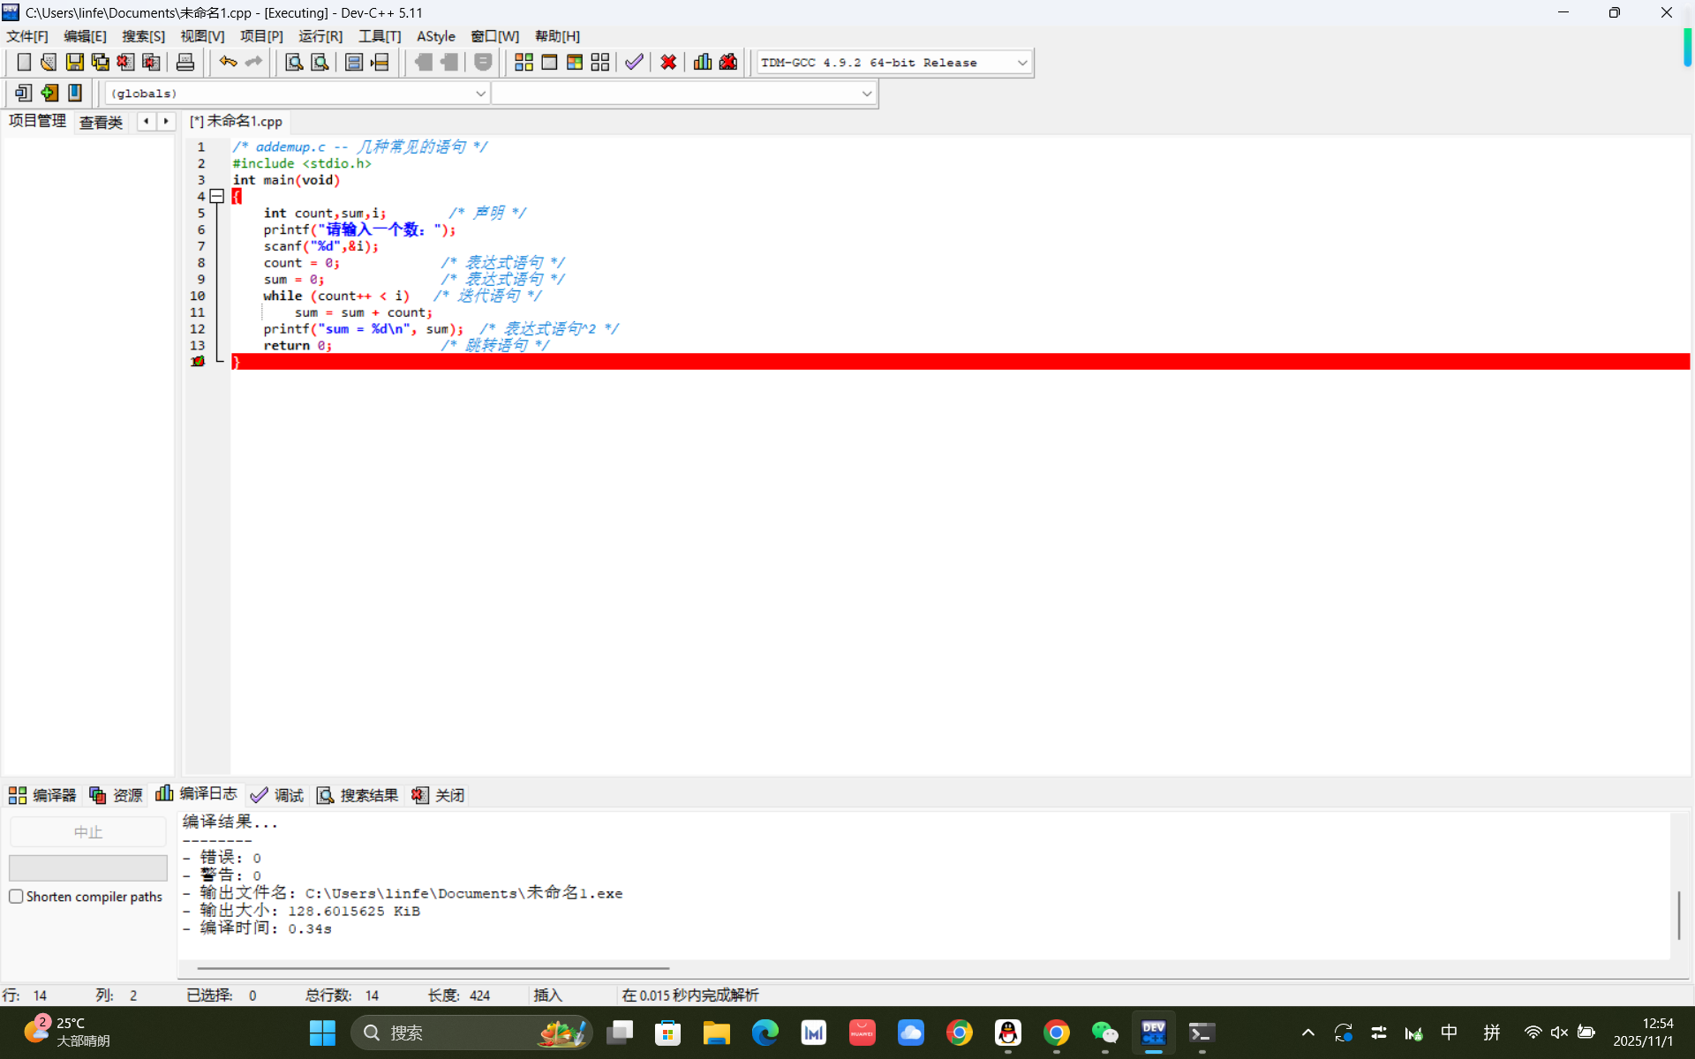This screenshot has width=1695, height=1059.
Task: Click the Compile icon with colored squares
Action: click(524, 62)
